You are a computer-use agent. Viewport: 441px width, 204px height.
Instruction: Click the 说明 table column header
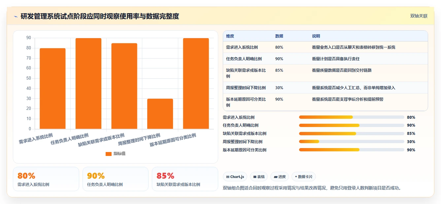(316, 36)
